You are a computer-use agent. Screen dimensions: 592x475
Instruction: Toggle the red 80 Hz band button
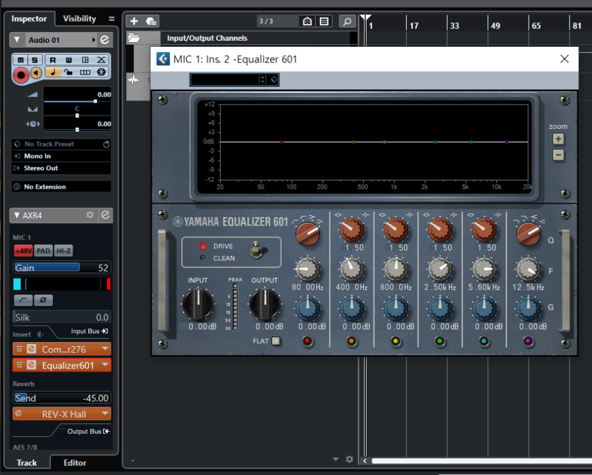pos(308,341)
